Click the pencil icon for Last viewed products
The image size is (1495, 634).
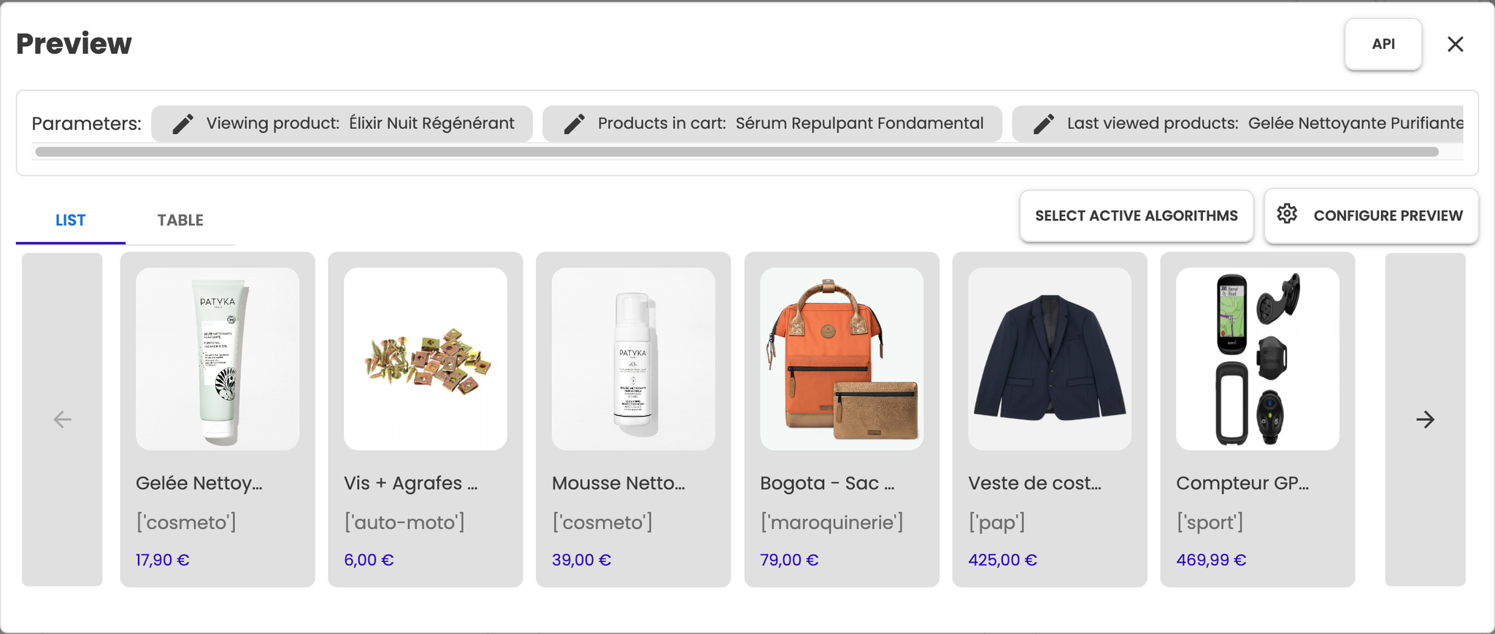[1044, 123]
